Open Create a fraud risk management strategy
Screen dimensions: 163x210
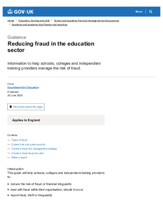34,149
